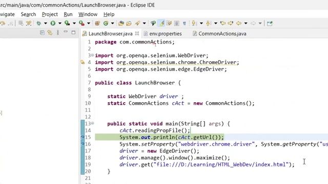328x184 pixels.
Task: Click 'LaunchBrowser' class name on line 7
Action: (155, 83)
